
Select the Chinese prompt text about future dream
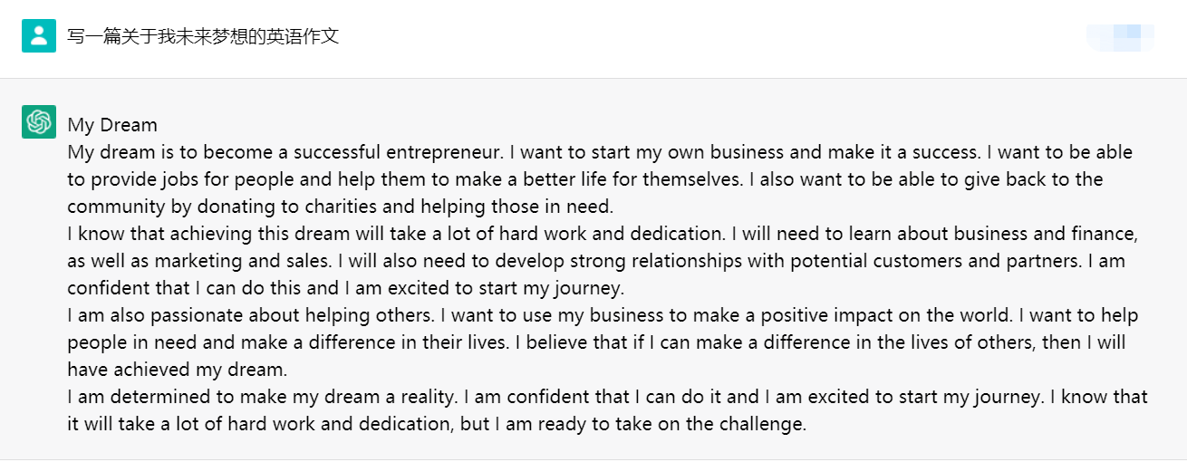point(203,37)
